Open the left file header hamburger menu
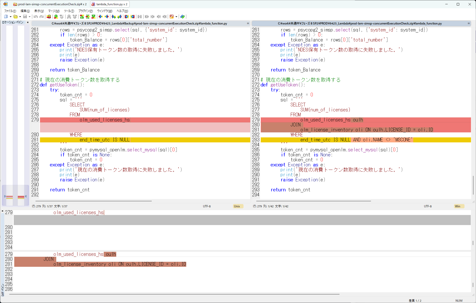 pyautogui.click(x=248, y=23)
